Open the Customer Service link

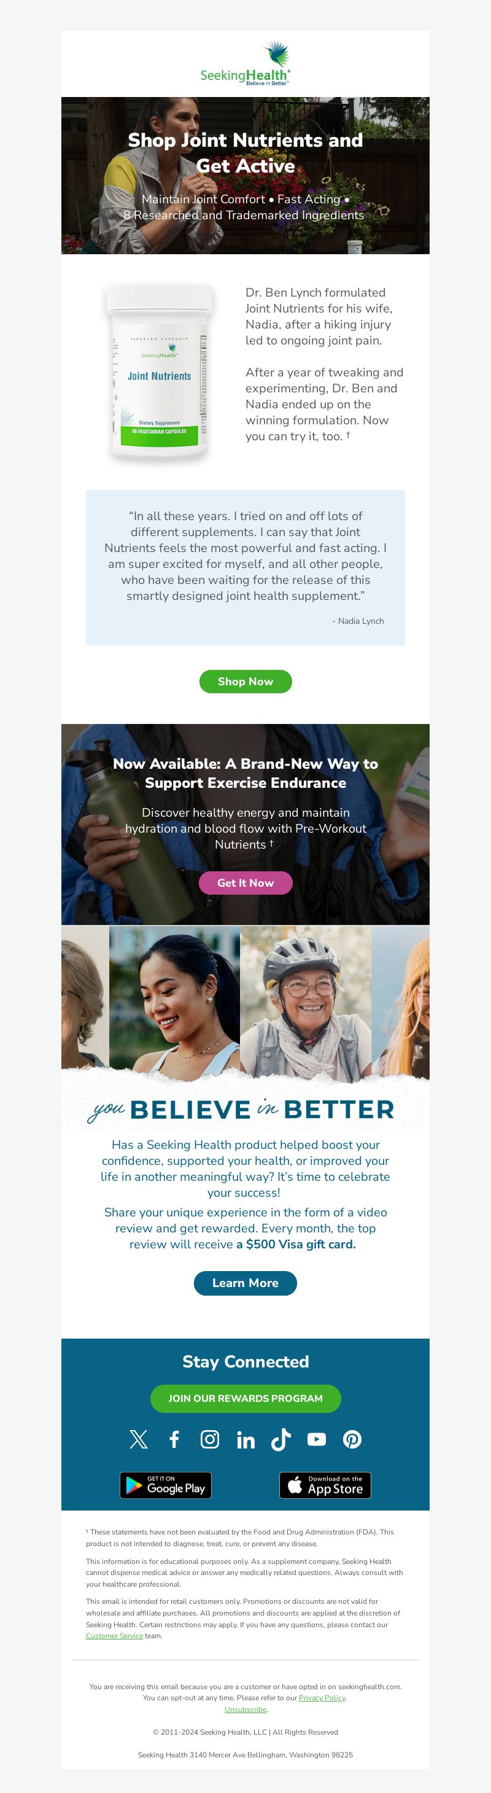(x=114, y=1636)
